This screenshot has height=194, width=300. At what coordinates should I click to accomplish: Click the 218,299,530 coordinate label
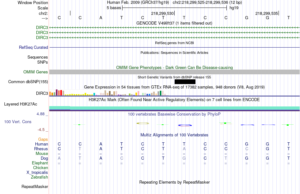(x=162, y=13)
